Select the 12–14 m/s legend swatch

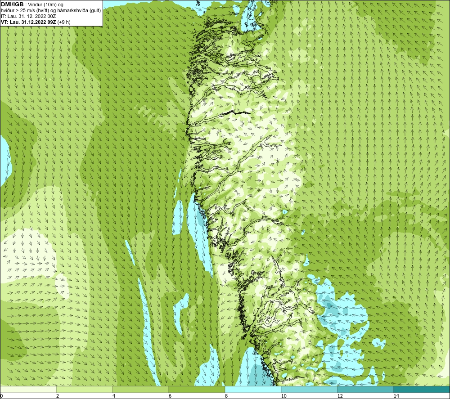(365, 389)
